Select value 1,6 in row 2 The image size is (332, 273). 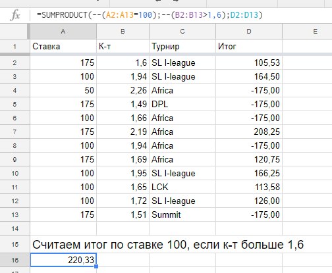pos(123,63)
